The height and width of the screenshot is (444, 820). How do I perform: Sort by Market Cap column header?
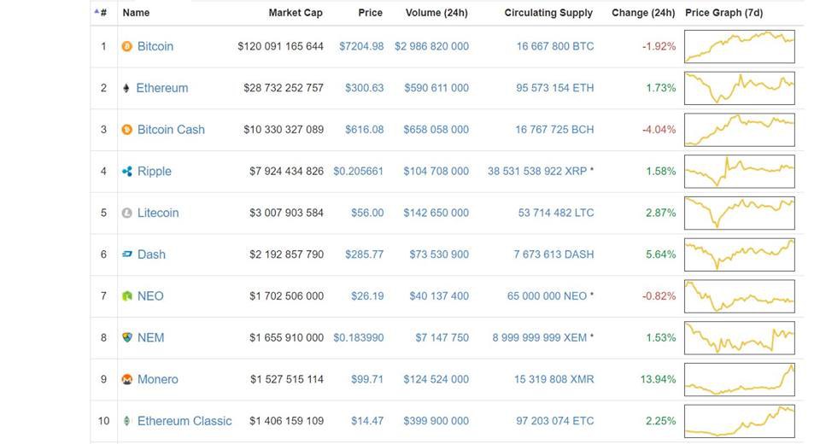[296, 13]
